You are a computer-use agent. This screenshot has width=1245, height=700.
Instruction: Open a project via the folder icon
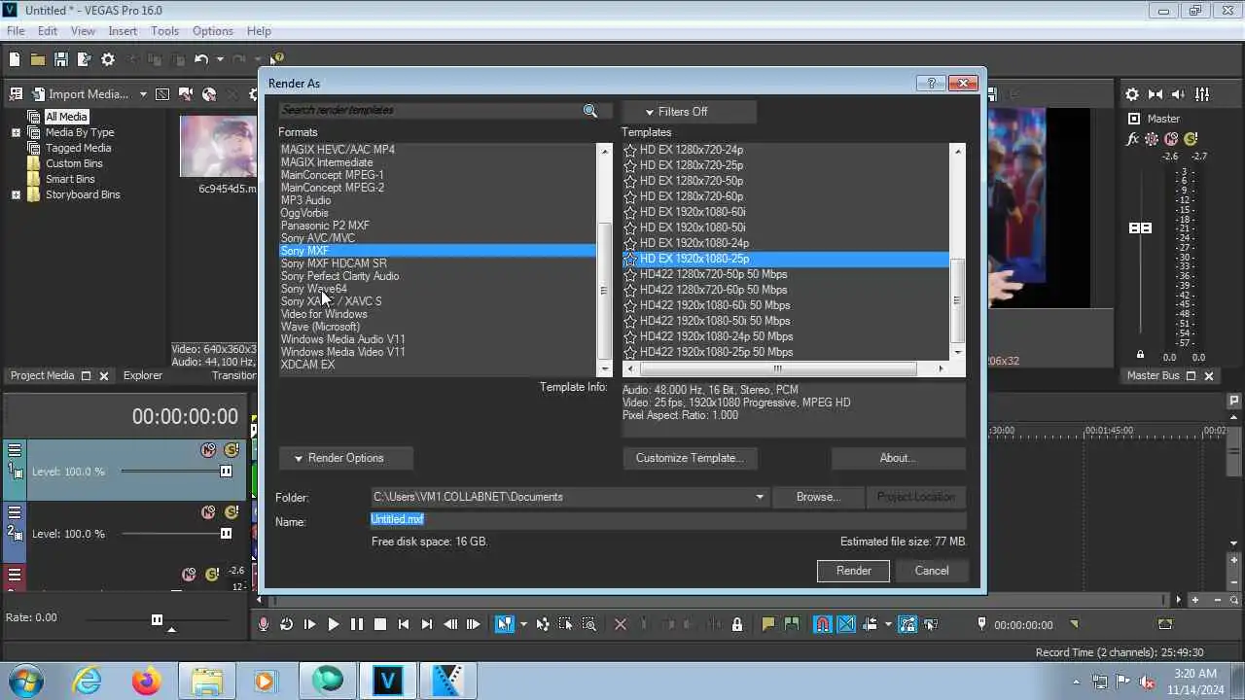click(x=37, y=59)
